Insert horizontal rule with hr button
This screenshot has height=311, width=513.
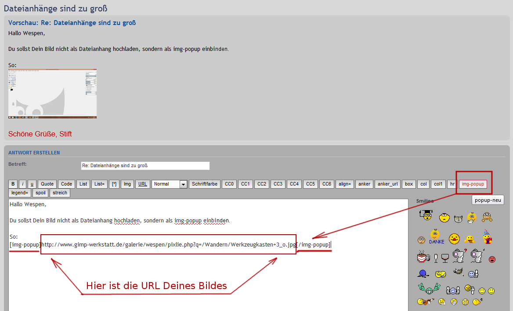coord(452,184)
